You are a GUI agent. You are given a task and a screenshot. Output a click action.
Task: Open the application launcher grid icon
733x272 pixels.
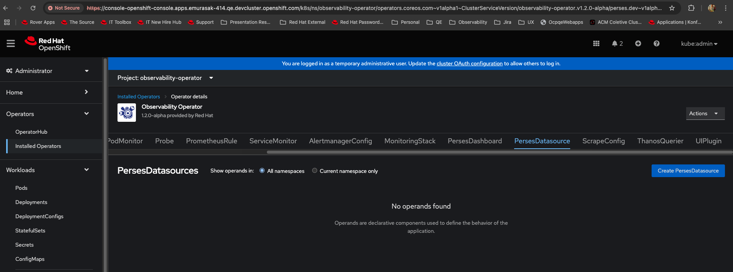tap(596, 44)
